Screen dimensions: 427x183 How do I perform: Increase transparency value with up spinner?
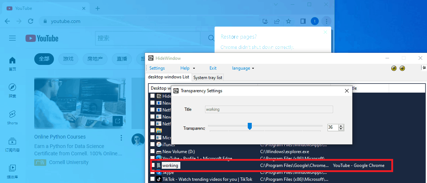[x=341, y=126]
